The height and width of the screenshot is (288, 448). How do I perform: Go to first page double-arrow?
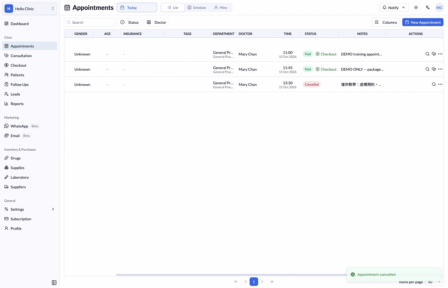point(236,282)
